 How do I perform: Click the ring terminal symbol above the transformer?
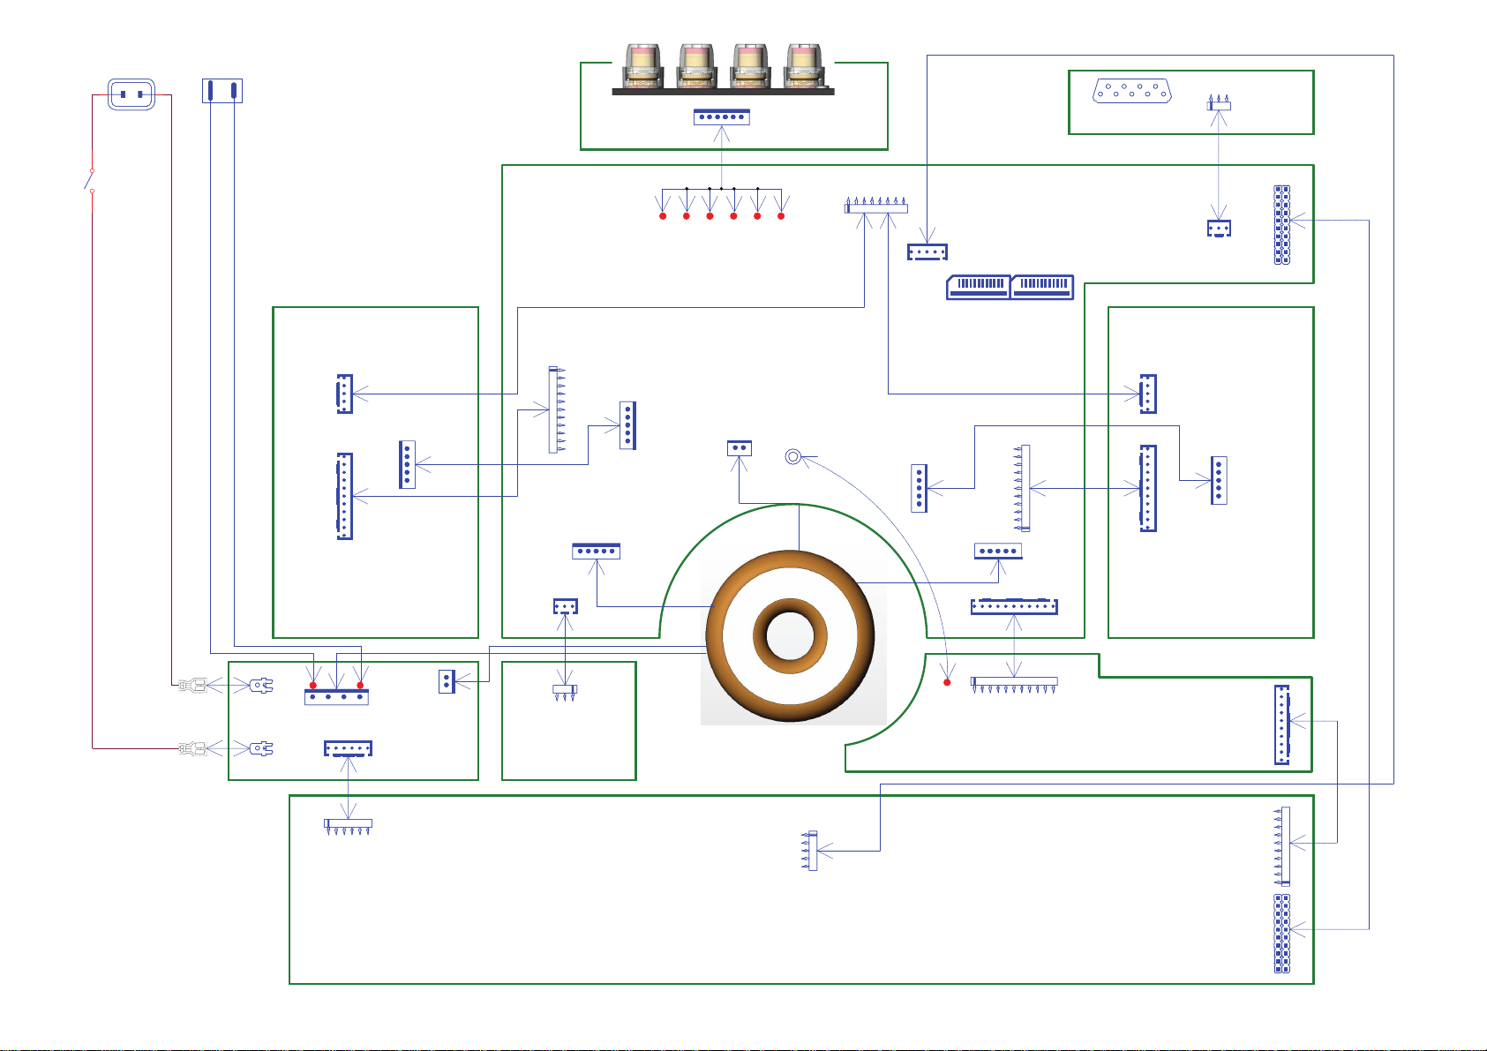[792, 456]
